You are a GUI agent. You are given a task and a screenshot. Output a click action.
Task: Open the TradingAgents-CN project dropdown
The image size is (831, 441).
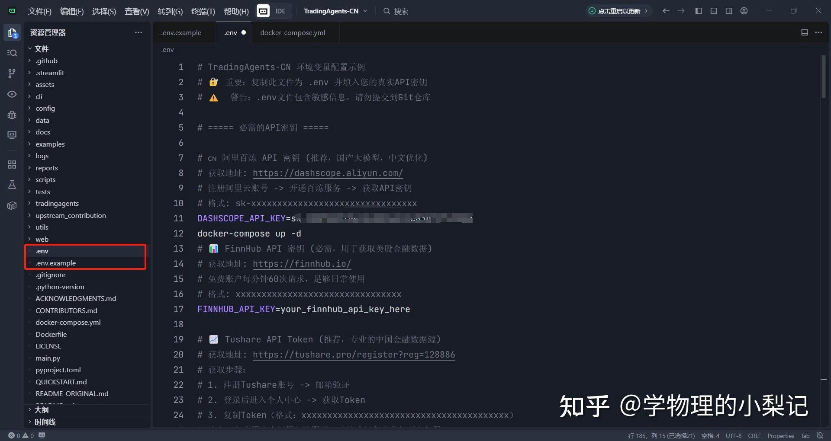tap(335, 11)
